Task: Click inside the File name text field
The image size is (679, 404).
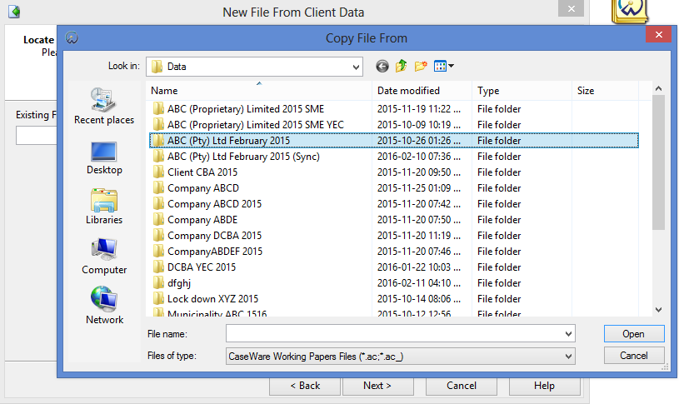Action: tap(393, 334)
